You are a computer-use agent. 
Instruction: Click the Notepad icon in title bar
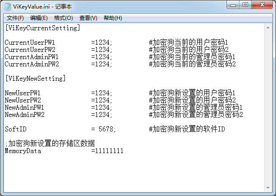coord(7,6)
